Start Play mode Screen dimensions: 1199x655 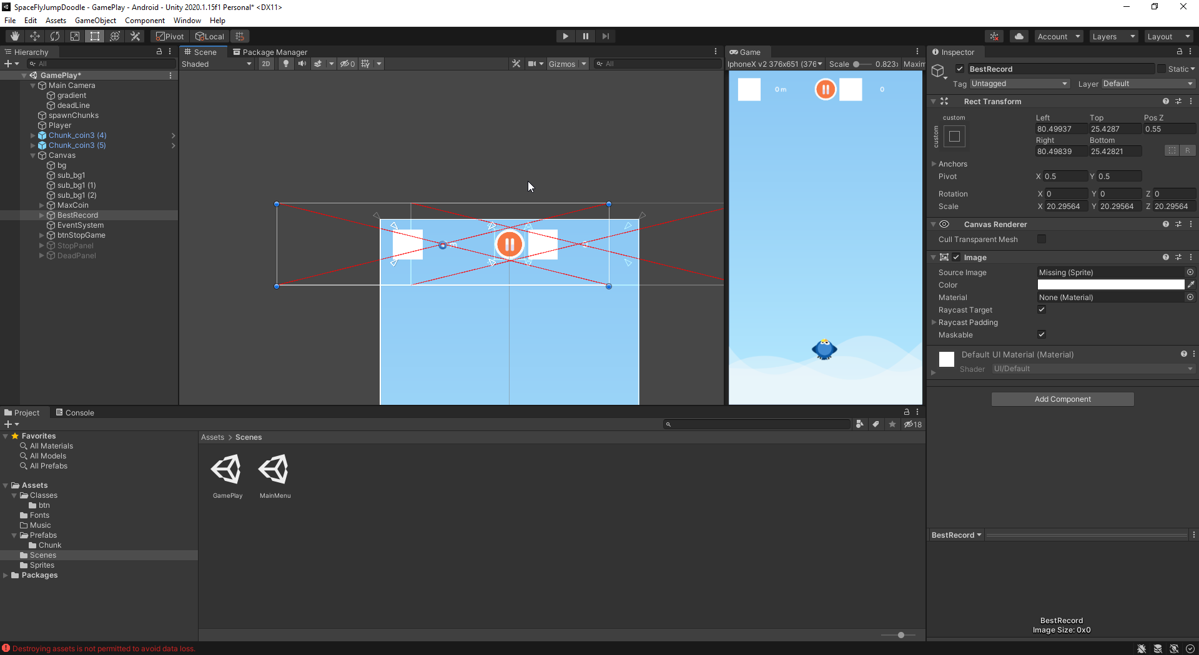click(565, 36)
